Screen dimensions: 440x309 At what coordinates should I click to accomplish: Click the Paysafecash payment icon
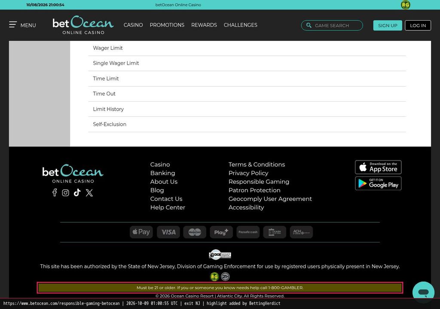click(248, 232)
